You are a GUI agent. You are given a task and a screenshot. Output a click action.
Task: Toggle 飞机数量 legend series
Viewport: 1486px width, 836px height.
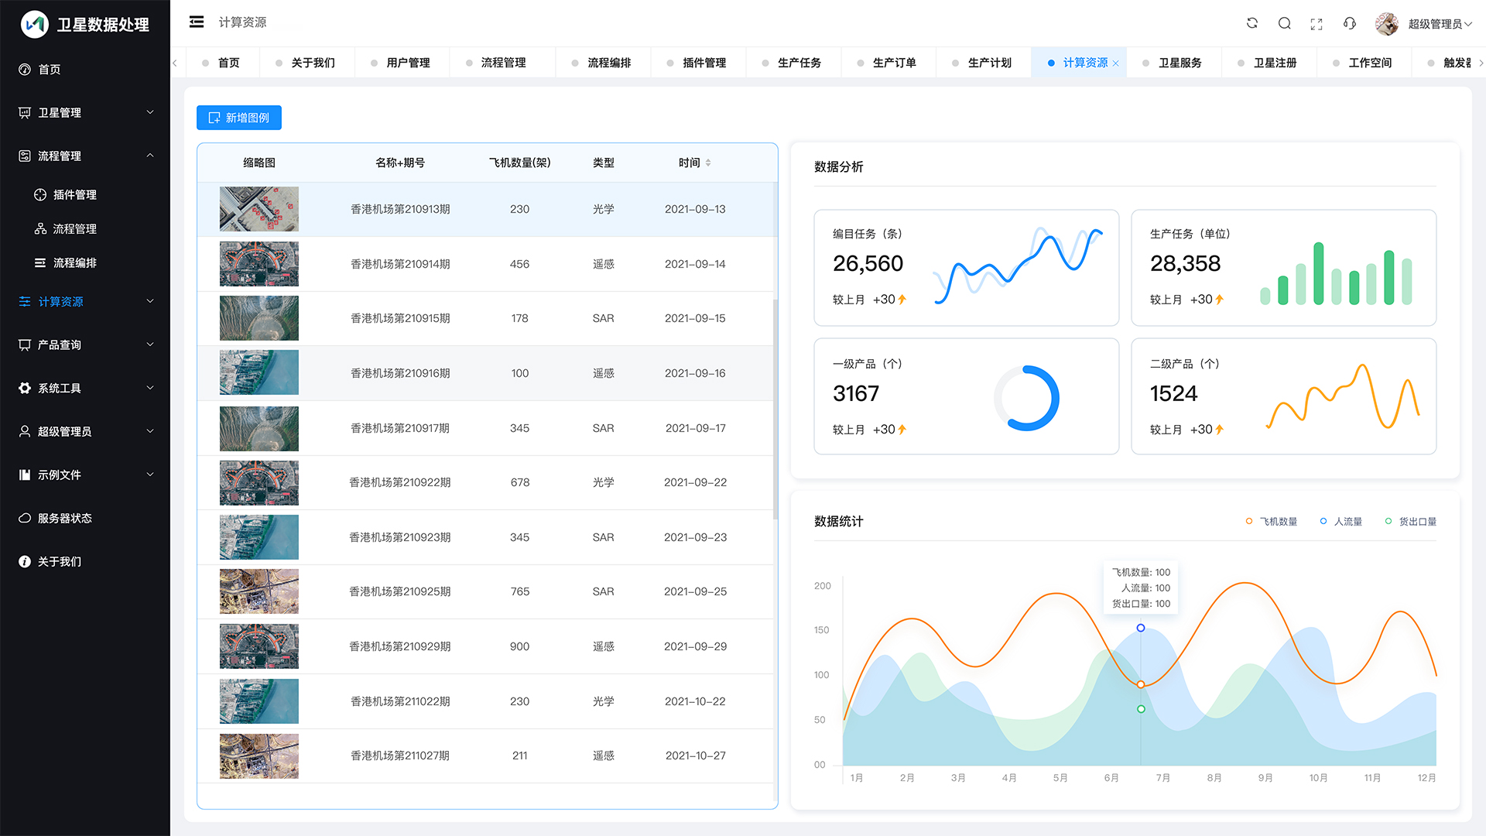[1272, 522]
